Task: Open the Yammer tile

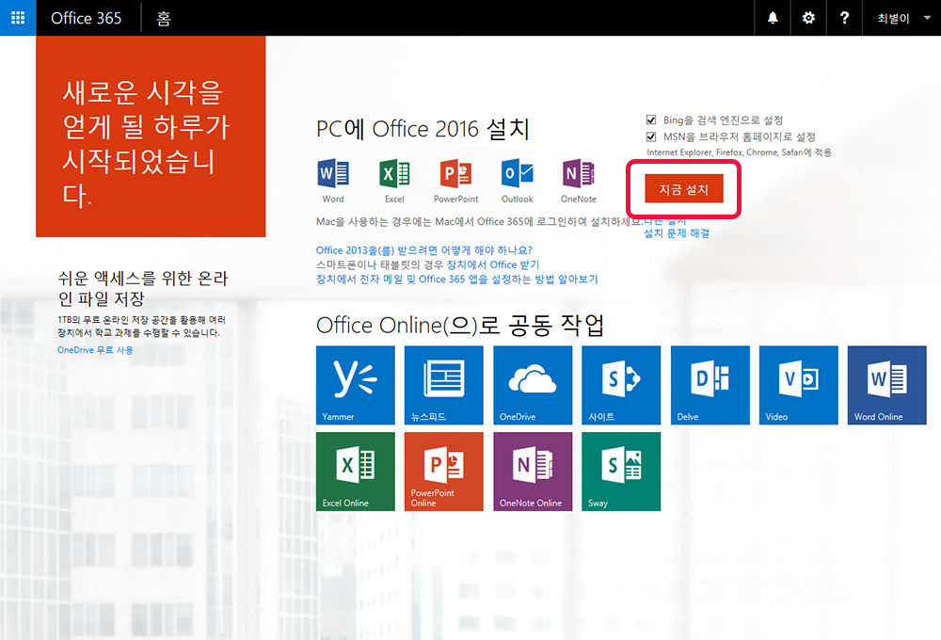Action: tap(356, 385)
